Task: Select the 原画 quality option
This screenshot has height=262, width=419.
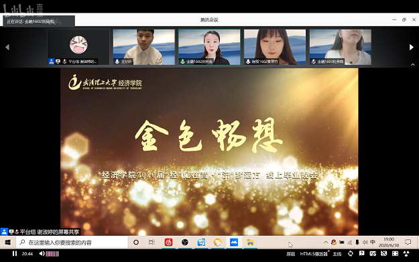Action: pos(291,254)
